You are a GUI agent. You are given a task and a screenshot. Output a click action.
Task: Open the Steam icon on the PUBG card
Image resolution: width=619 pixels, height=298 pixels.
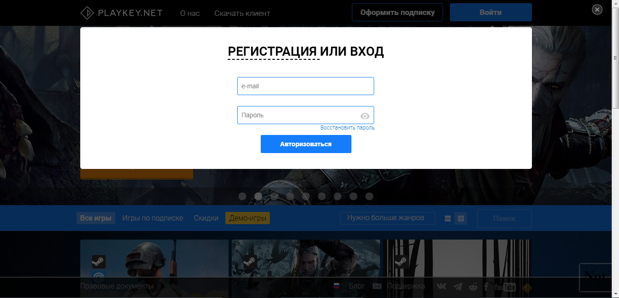pos(99,262)
